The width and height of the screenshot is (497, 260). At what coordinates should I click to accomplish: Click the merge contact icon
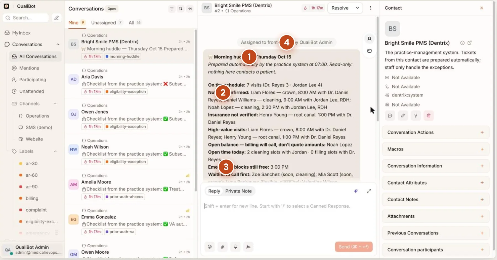tap(416, 116)
